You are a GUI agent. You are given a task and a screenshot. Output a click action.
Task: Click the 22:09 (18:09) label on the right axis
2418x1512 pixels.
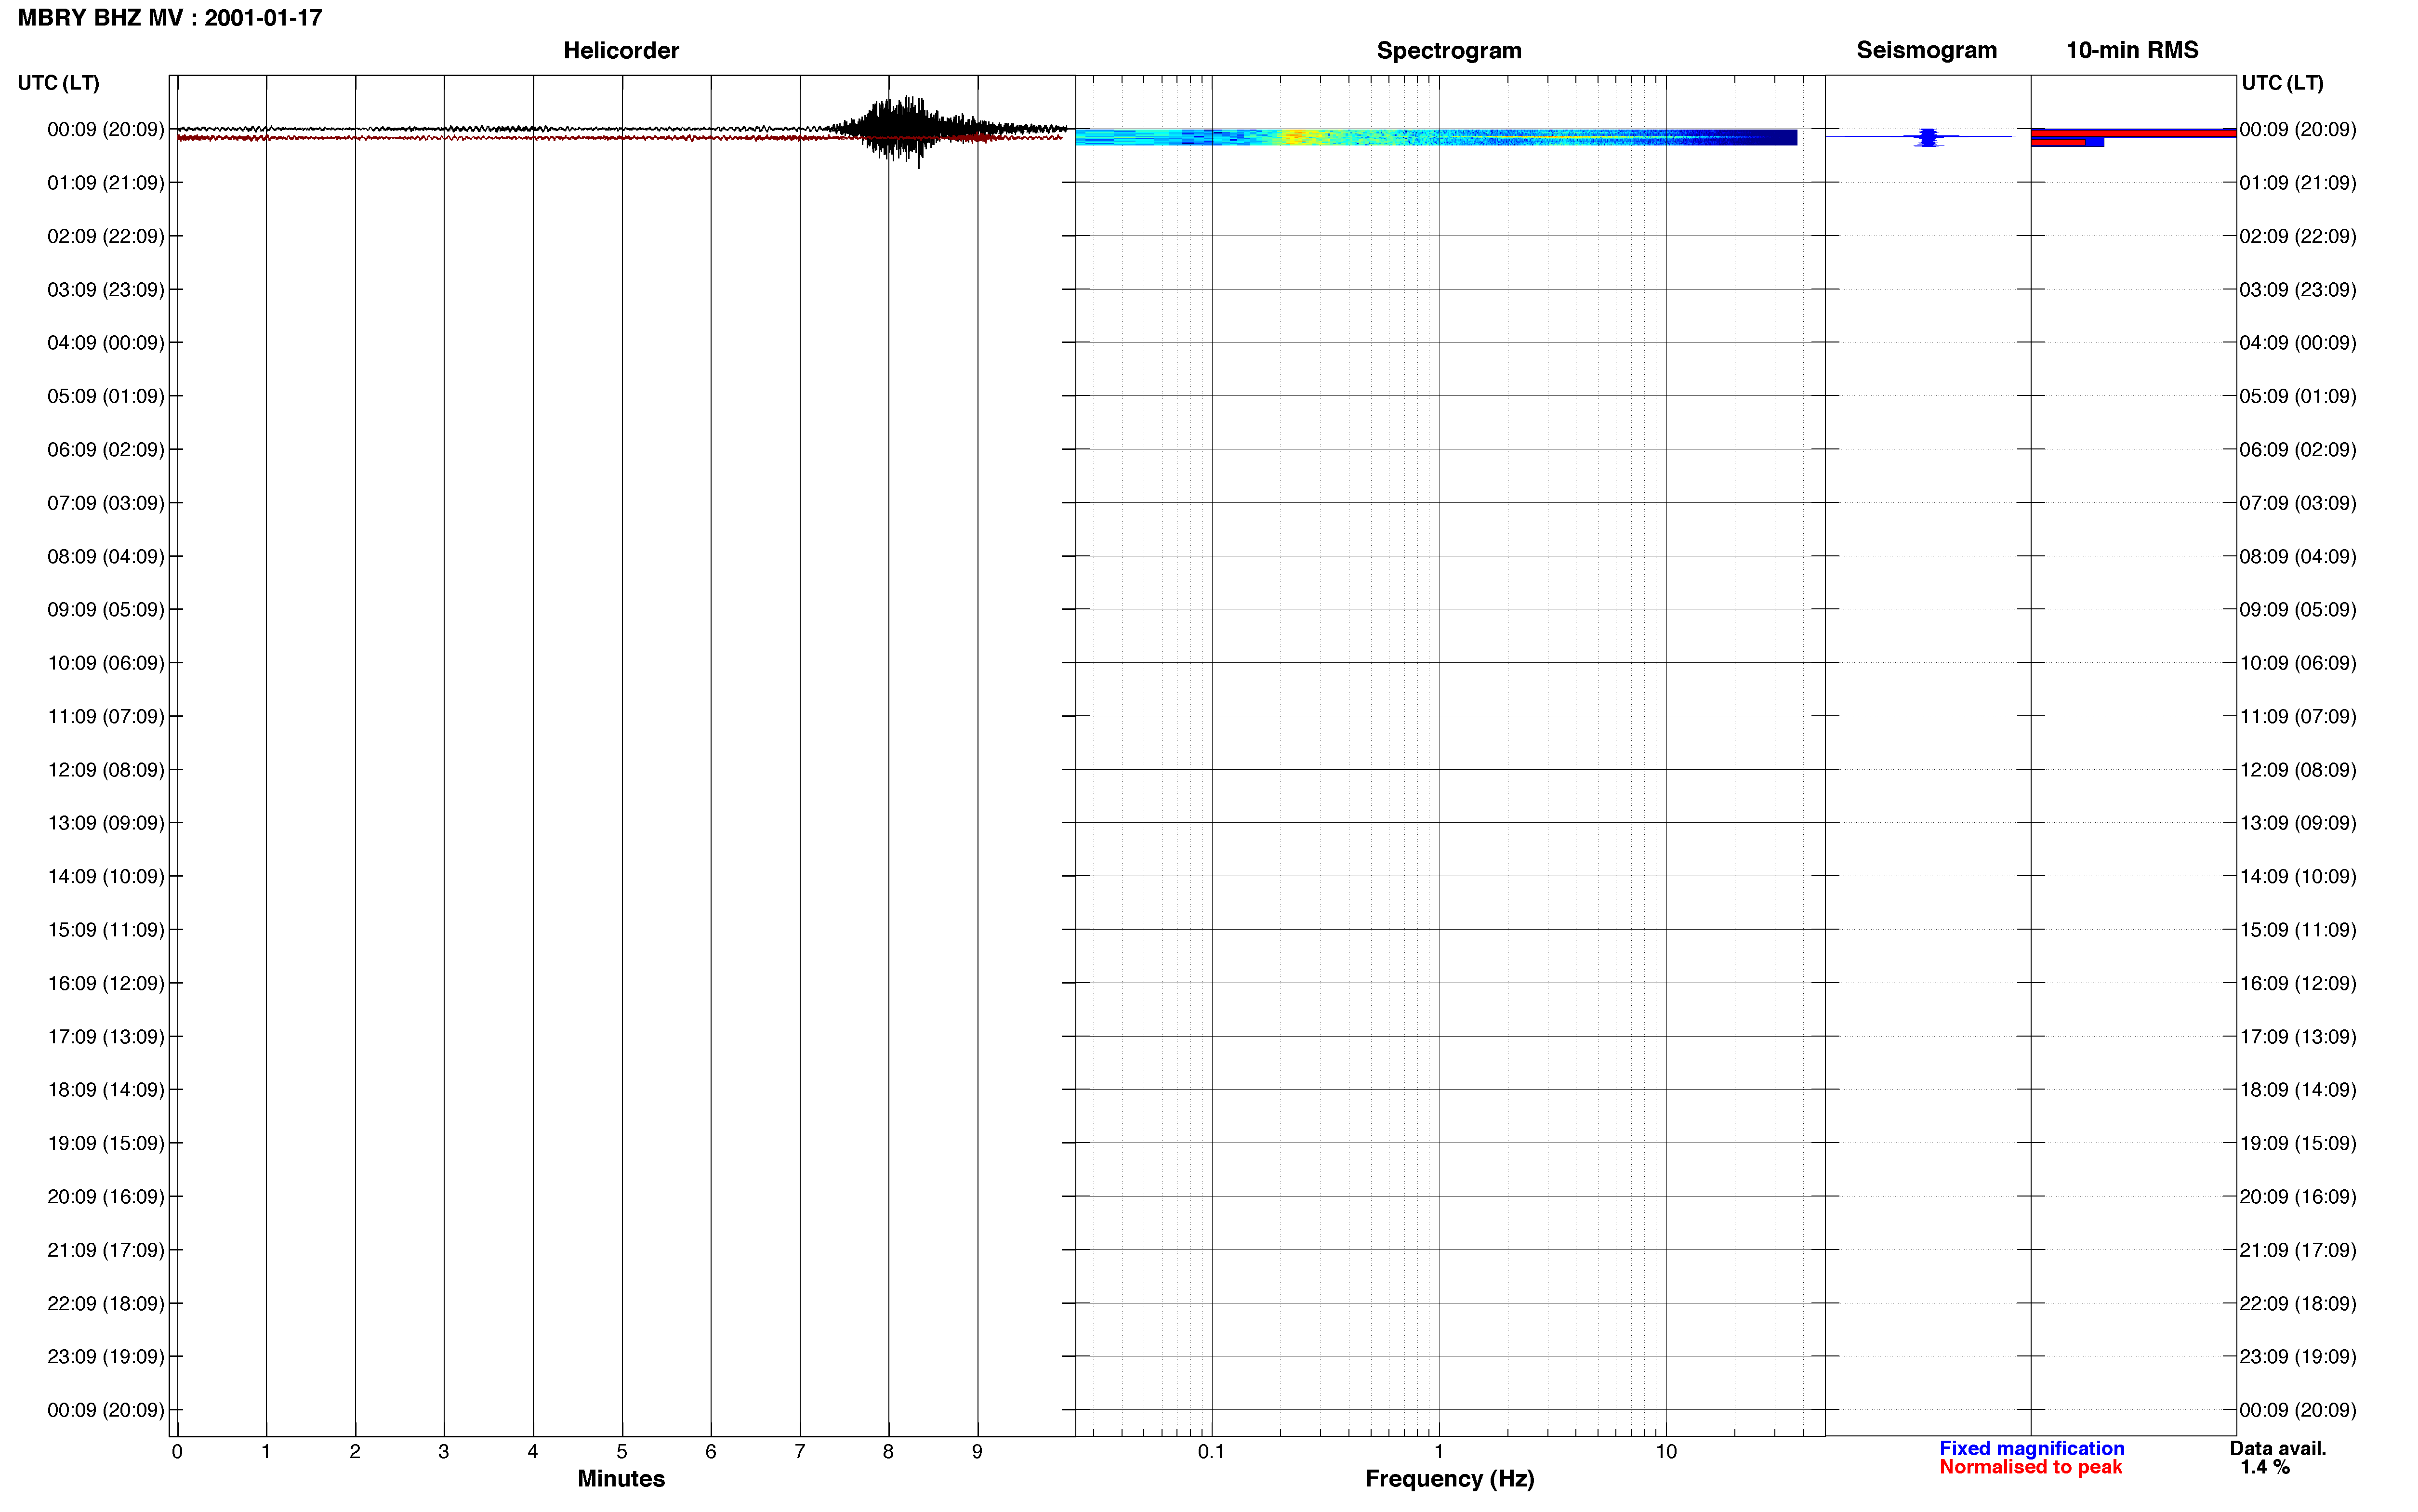(x=2298, y=1303)
